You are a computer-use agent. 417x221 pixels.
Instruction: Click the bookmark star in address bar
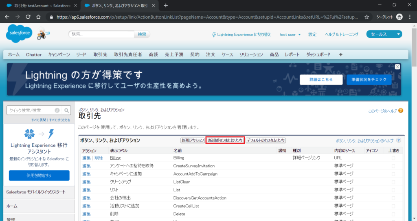click(x=367, y=17)
